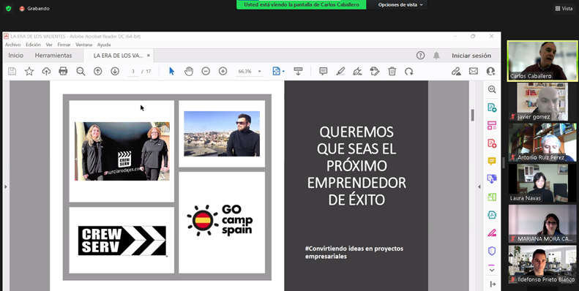The width and height of the screenshot is (579, 291).
Task: Collapse right tool pane with arrow-bar icon
Action: click(493, 284)
